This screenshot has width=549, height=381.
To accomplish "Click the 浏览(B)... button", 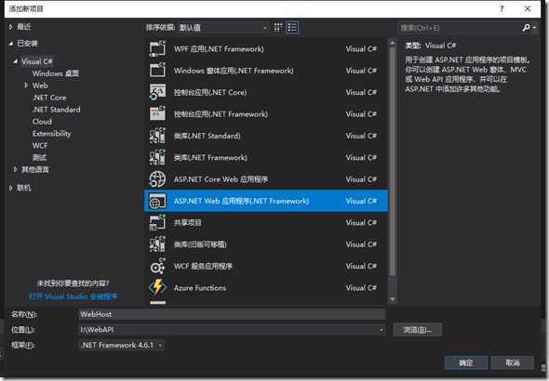I will pyautogui.click(x=418, y=330).
